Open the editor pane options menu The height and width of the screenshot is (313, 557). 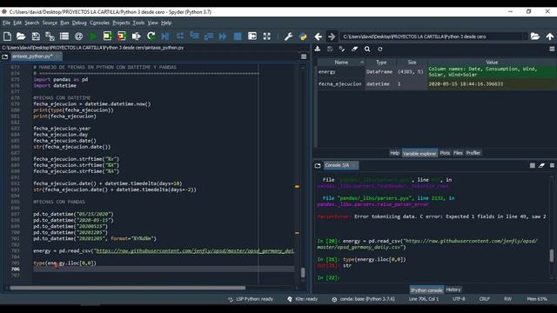[304, 57]
